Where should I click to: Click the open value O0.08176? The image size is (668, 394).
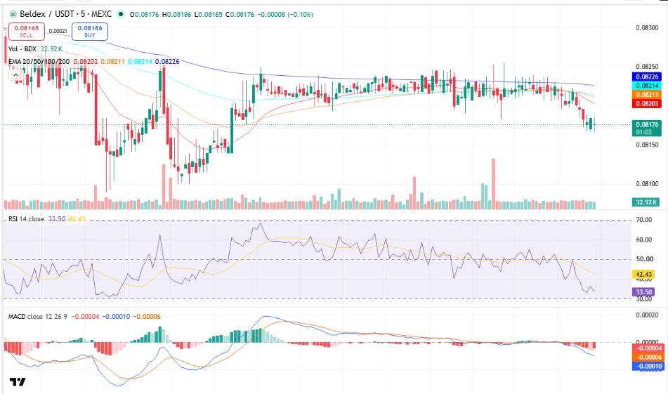coord(145,15)
